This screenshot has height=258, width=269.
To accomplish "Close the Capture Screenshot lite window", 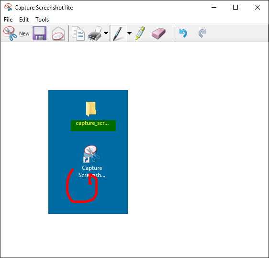I will 258,7.
